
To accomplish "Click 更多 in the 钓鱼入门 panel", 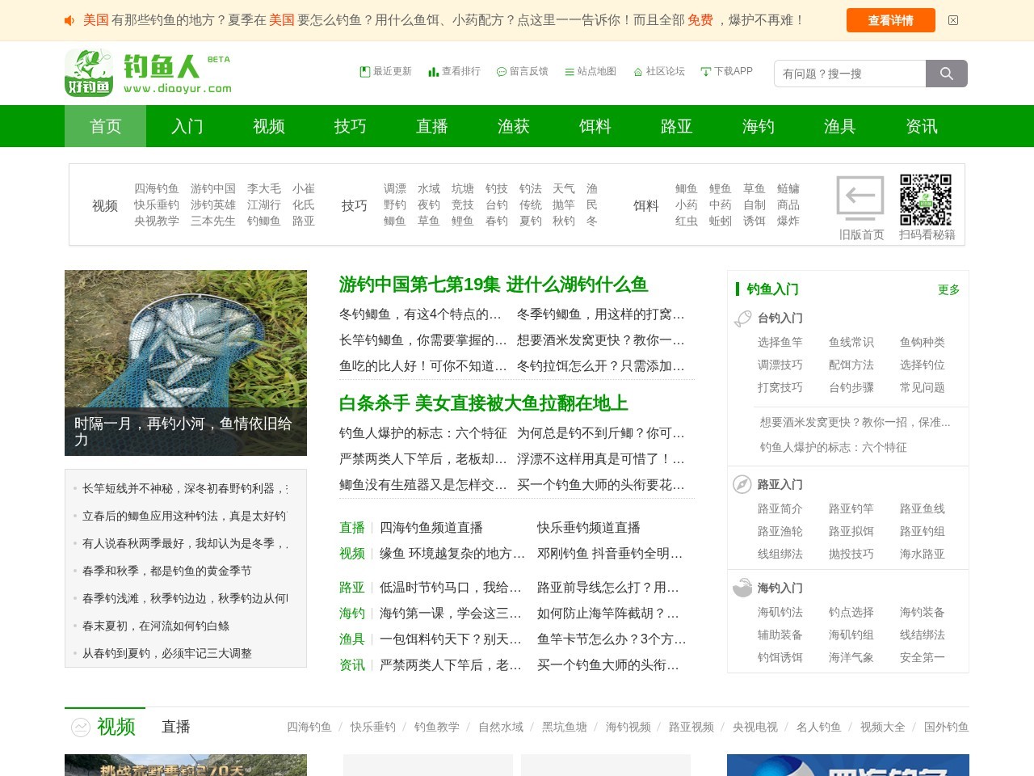I will tap(948, 289).
